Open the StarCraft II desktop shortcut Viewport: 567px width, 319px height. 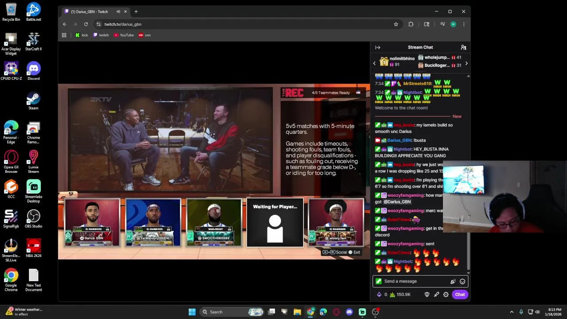point(33,42)
